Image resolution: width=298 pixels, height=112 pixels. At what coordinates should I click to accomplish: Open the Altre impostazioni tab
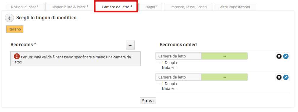click(x=235, y=7)
